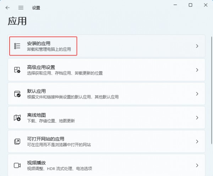Click the 视频播放 camera icon
Image resolution: width=213 pixels, height=176 pixels.
pyautogui.click(x=17, y=165)
